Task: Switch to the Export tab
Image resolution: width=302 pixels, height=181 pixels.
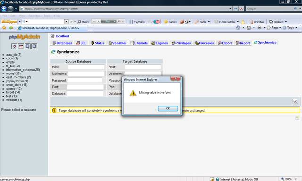Action: click(225, 43)
